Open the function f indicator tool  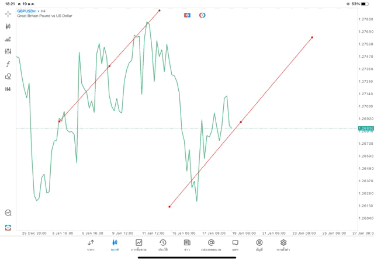(8, 64)
